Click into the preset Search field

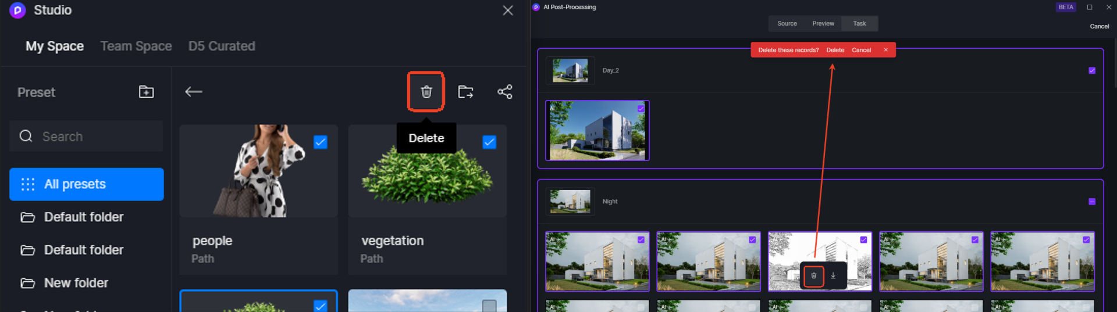pyautogui.click(x=87, y=136)
